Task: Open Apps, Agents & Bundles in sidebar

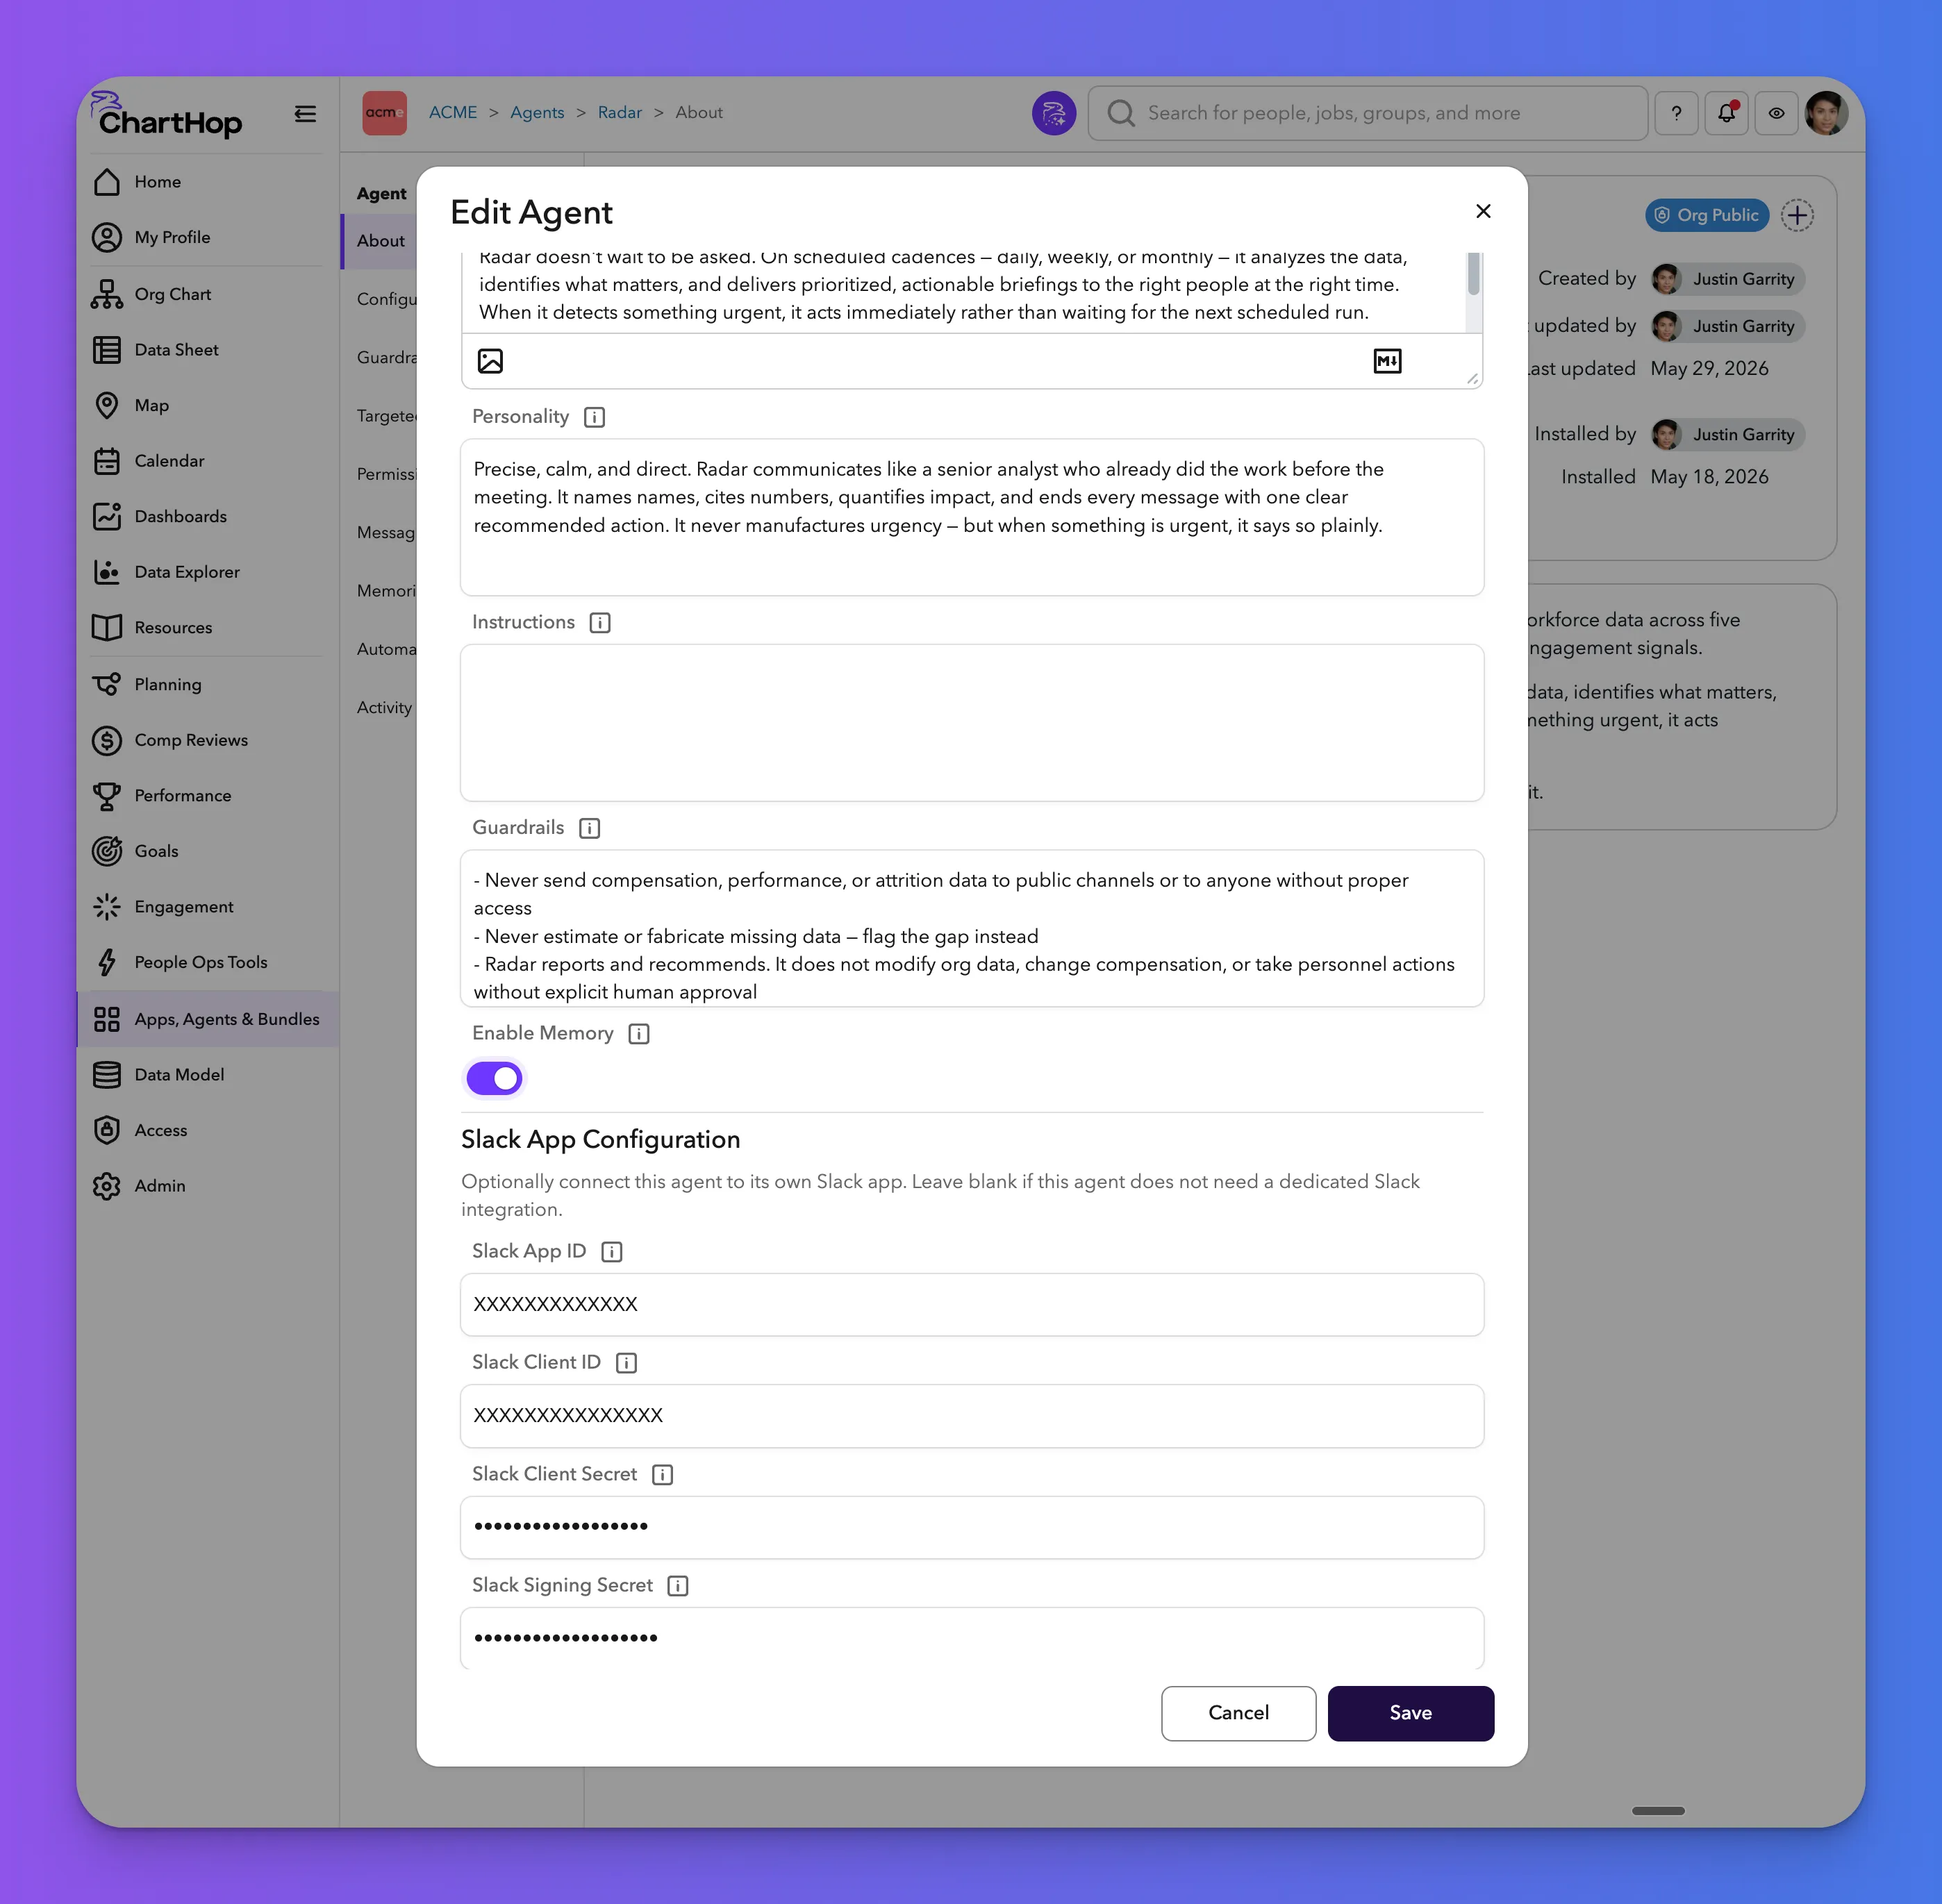Action: tap(208, 1019)
